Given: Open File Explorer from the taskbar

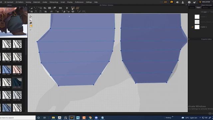Looking at the screenshot, I should (x=53, y=118).
